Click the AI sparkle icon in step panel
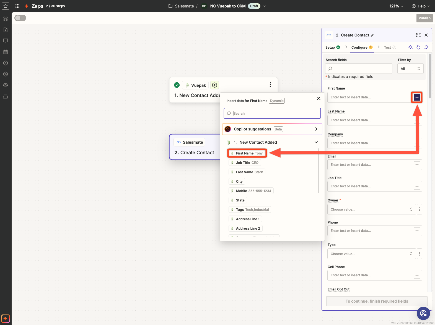 point(410,47)
